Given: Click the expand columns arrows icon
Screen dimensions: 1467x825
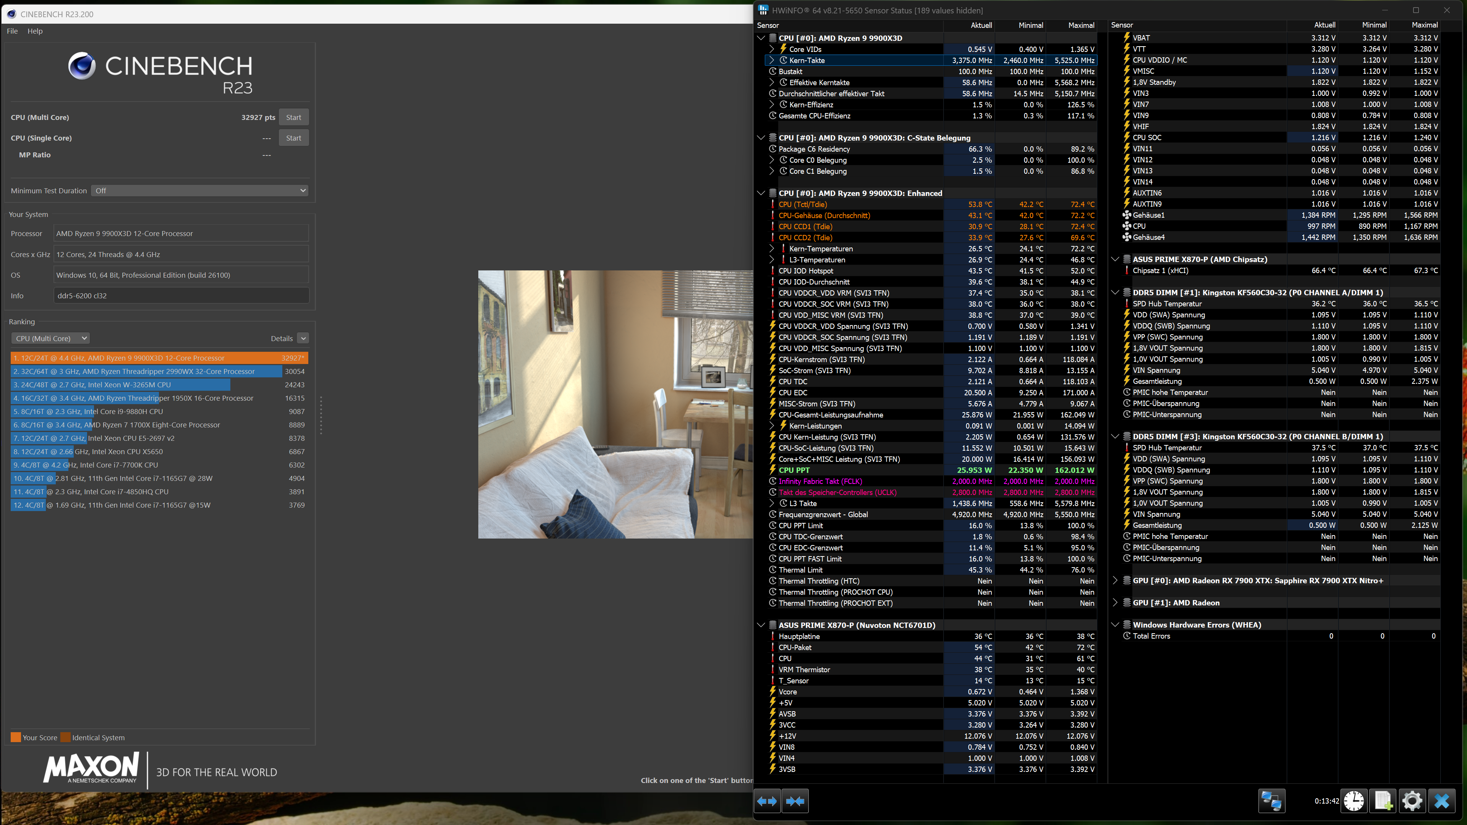Looking at the screenshot, I should (767, 801).
